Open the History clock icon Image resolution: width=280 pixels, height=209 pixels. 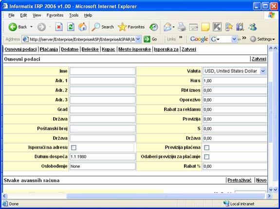tap(153, 27)
